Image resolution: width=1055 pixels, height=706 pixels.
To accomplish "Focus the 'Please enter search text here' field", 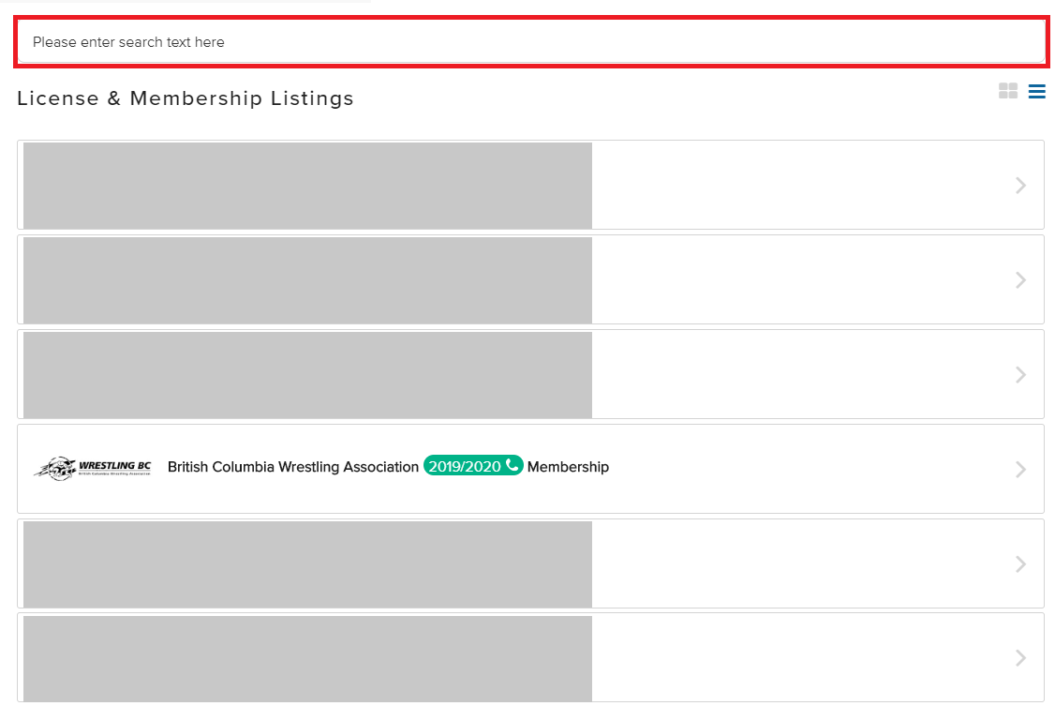I will 531,42.
